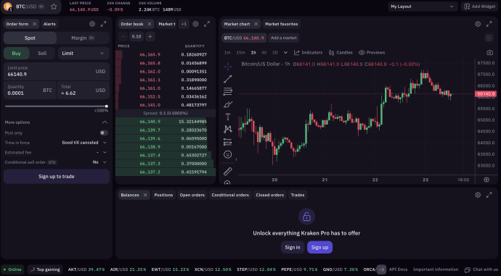Select Margin trading mode

[83, 38]
